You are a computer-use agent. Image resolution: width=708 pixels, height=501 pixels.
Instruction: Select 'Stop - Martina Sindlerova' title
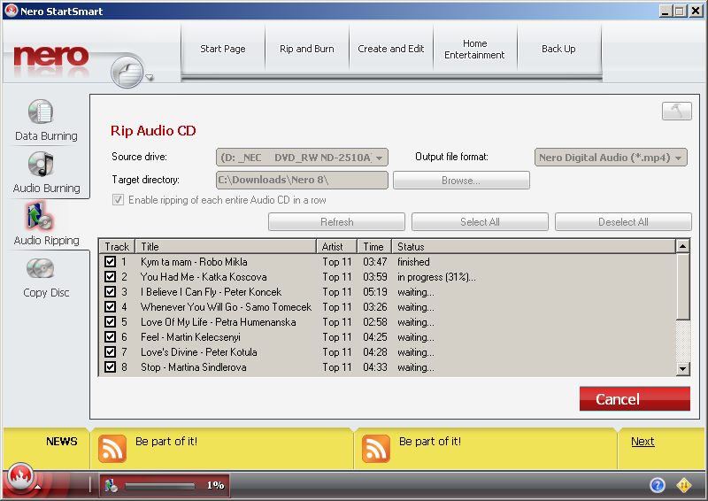tap(194, 367)
